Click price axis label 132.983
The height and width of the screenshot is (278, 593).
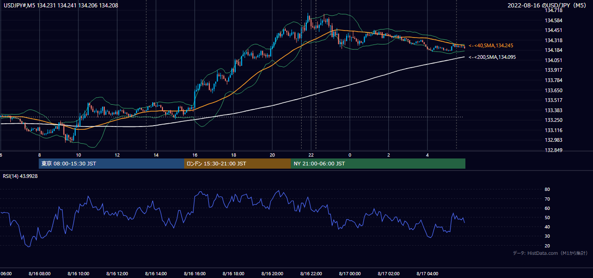[x=554, y=140]
